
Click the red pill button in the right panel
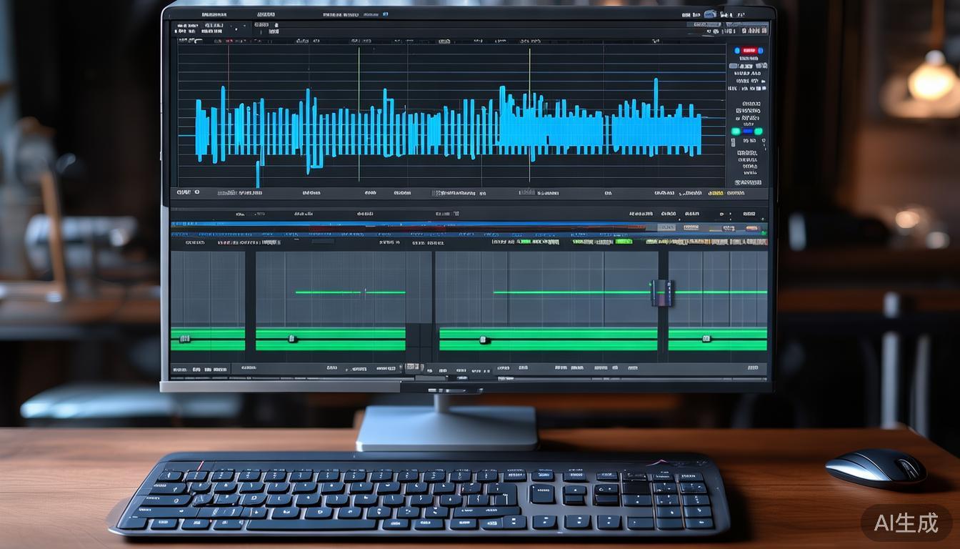tap(749, 51)
